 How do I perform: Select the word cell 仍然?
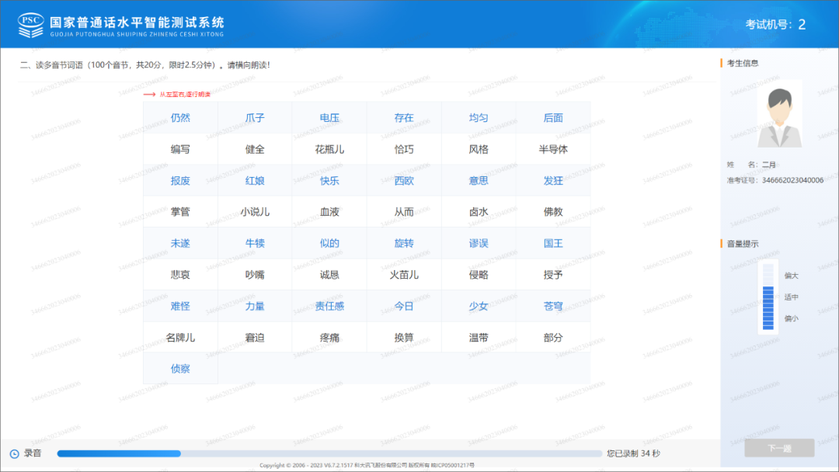point(180,117)
